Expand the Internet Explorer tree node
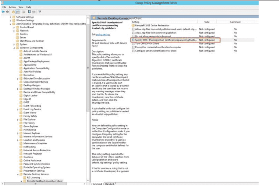Viewport: 279px width, 188px height. [18, 133]
